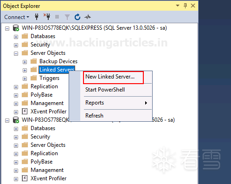Expand the Linked Servers folder
Image resolution: width=231 pixels, height=184 pixels.
point(25,70)
